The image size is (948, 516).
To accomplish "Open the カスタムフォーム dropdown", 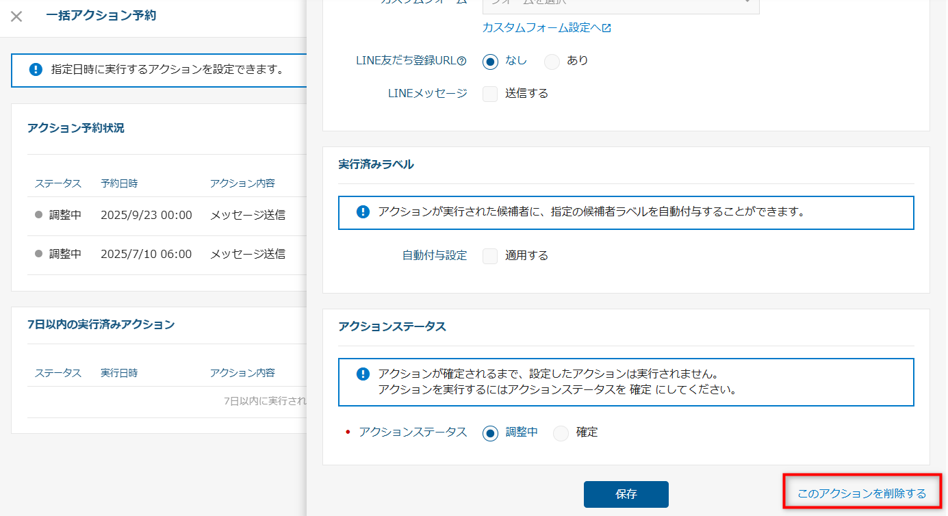I will click(x=620, y=3).
